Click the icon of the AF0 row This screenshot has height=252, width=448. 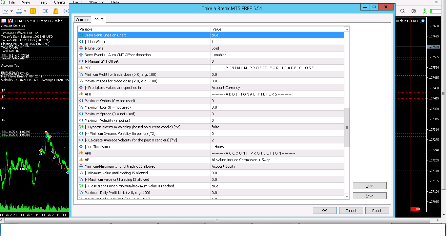pos(81,94)
